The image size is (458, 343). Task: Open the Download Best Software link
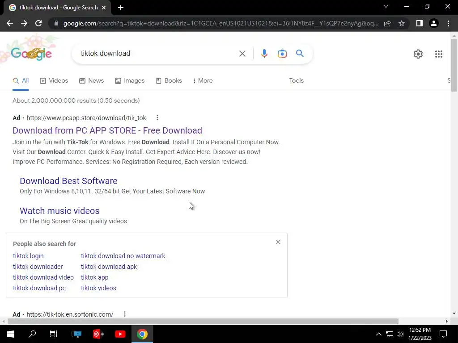pyautogui.click(x=68, y=181)
